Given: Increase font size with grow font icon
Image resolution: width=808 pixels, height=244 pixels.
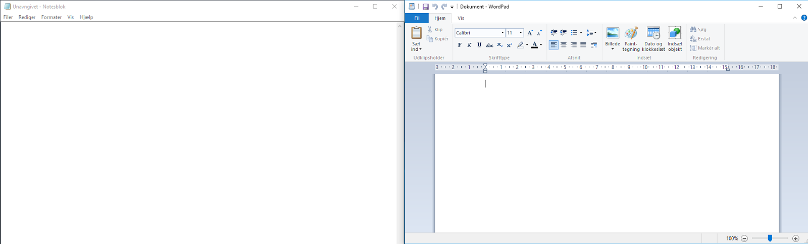Looking at the screenshot, I should (530, 33).
